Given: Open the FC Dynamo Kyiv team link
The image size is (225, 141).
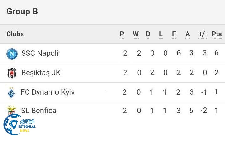Looking at the screenshot, I should tap(48, 92).
